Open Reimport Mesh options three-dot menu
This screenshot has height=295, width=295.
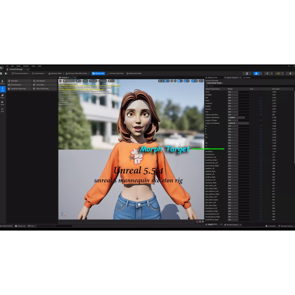click(x=63, y=73)
